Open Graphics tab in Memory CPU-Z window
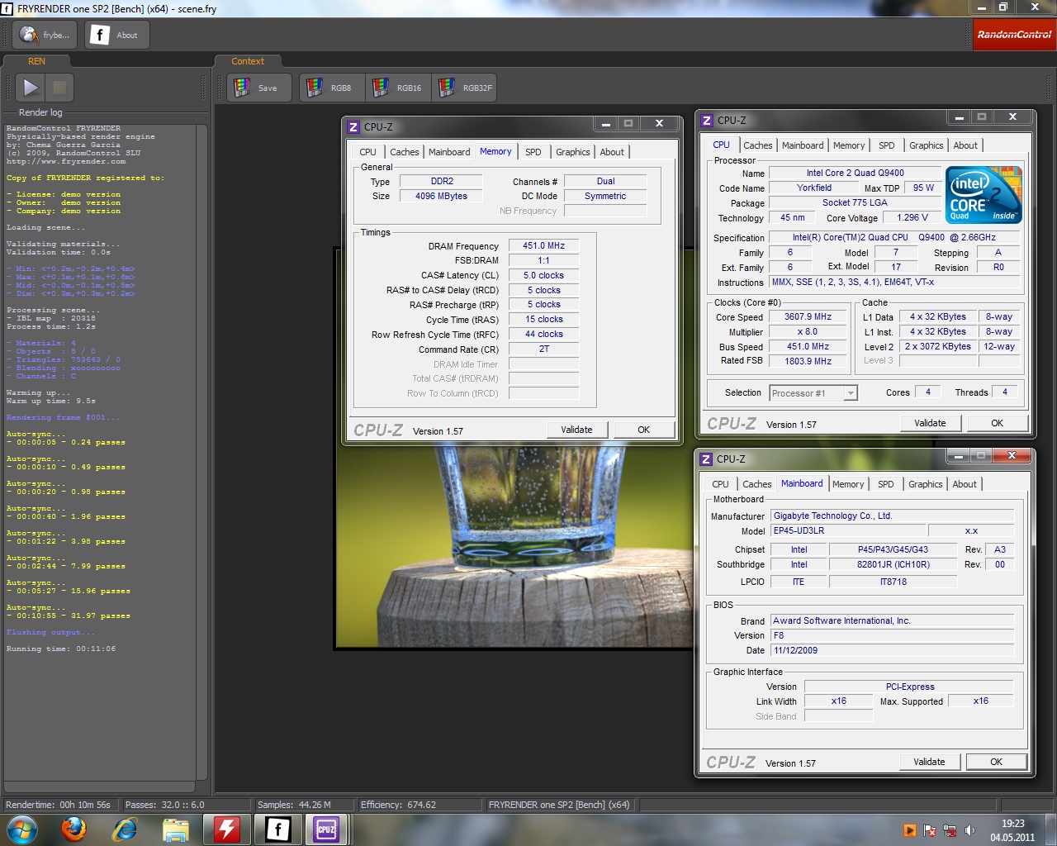1057x846 pixels. click(x=572, y=152)
